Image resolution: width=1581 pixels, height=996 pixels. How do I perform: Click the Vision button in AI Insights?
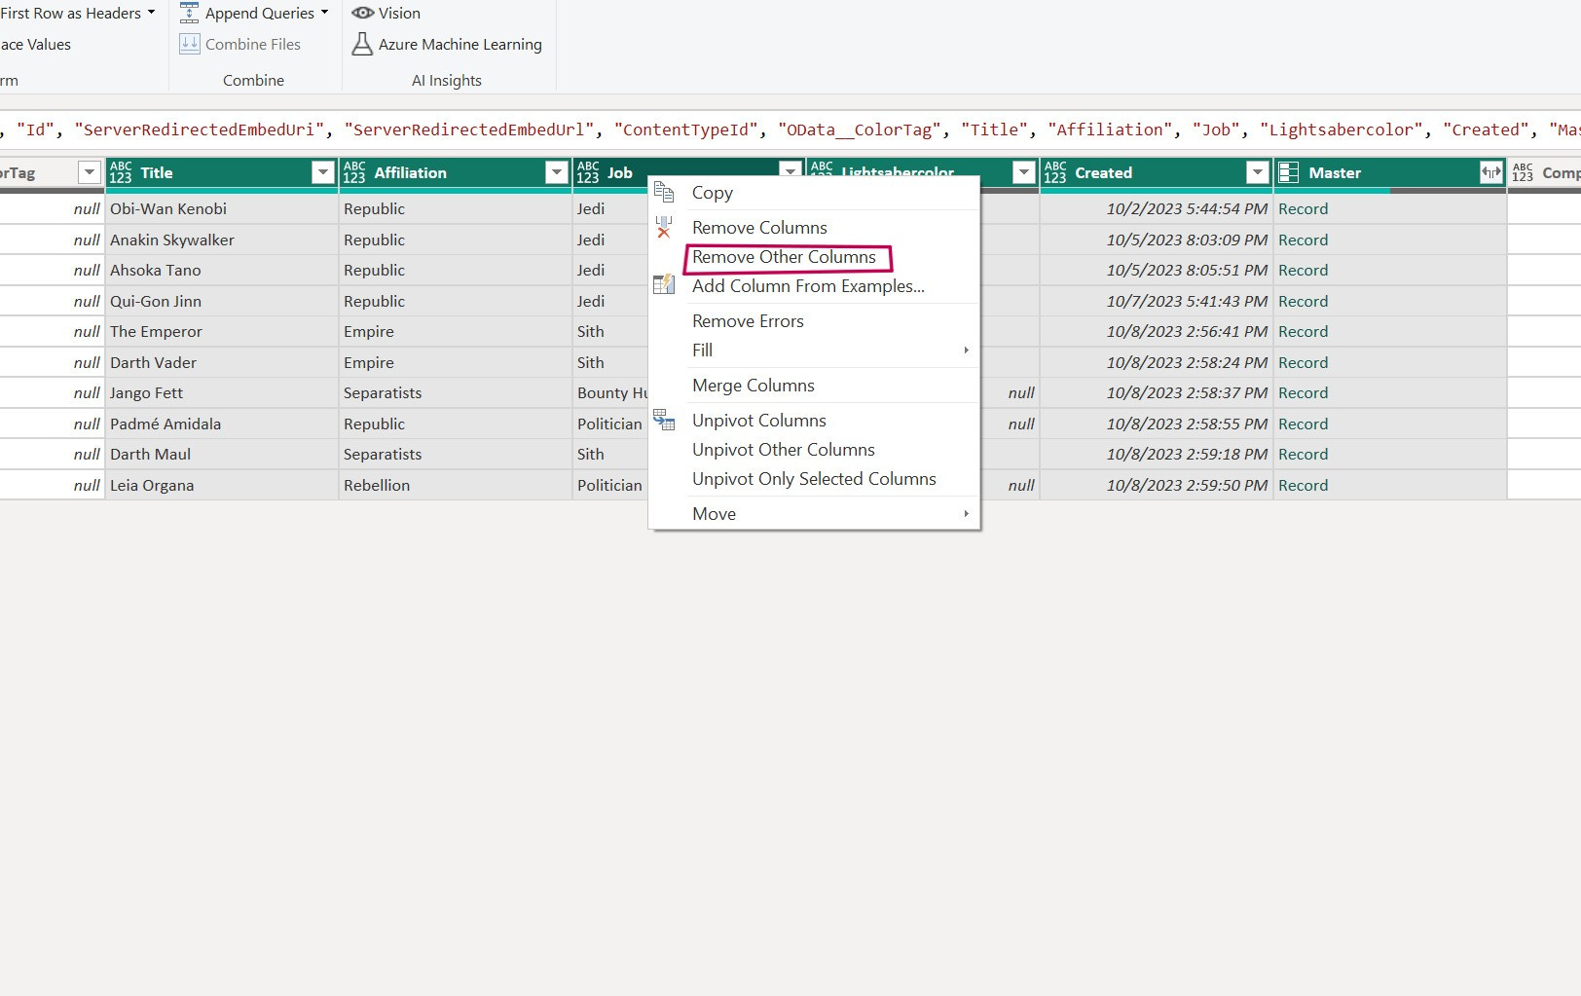(386, 13)
